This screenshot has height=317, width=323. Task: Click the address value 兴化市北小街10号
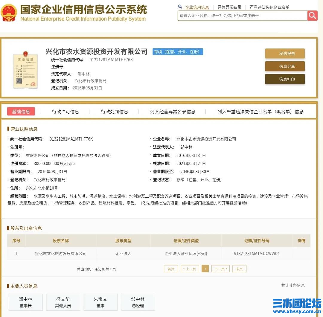coord(42,188)
